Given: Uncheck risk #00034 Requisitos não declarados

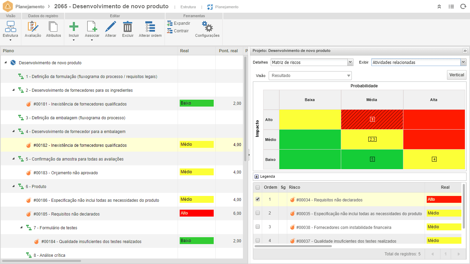Looking at the screenshot, I should 258,199.
